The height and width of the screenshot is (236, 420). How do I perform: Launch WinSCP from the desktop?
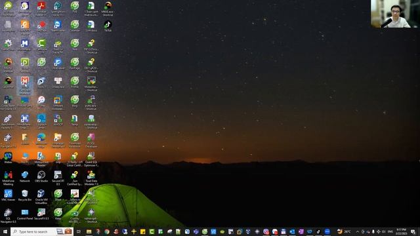[x=58, y=120]
